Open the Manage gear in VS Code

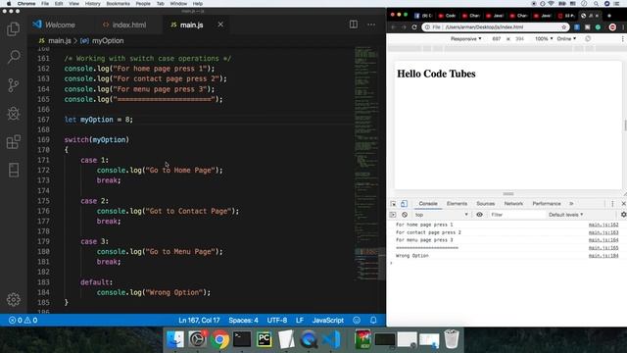pos(14,299)
